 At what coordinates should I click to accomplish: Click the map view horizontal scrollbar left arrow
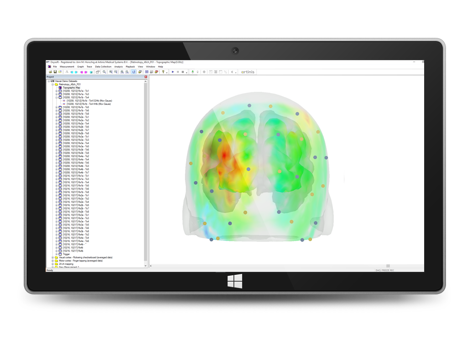click(x=150, y=266)
